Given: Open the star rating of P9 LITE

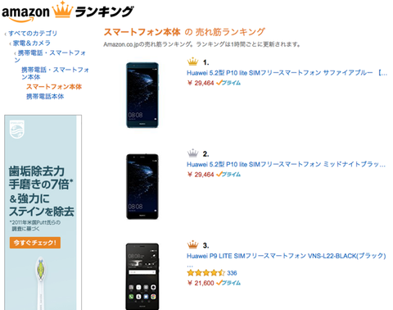Looking at the screenshot, I should pyautogui.click(x=206, y=273).
